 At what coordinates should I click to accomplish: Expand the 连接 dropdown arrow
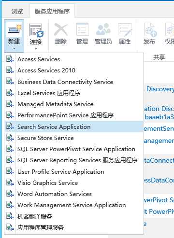point(36,49)
